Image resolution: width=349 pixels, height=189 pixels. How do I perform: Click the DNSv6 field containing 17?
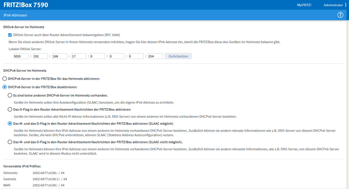click(x=79, y=56)
